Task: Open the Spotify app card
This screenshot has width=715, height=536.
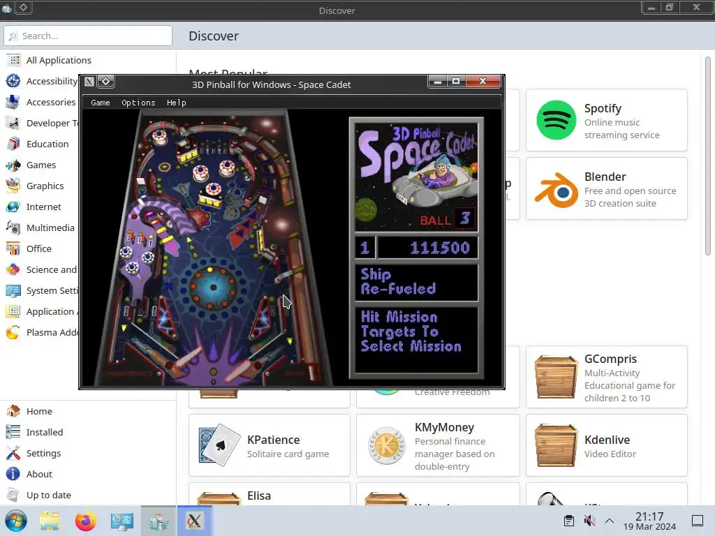Action: point(607,120)
